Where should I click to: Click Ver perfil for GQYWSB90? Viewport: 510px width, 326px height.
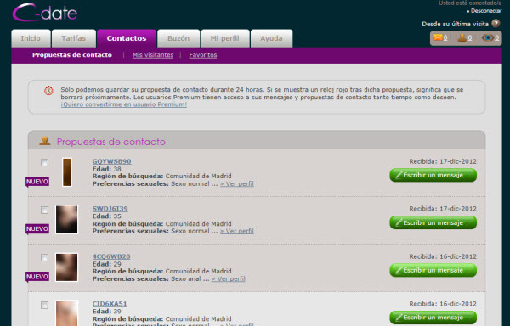pos(237,183)
